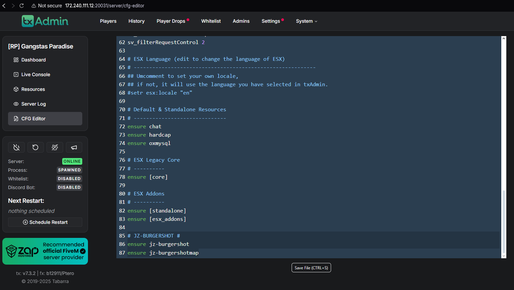This screenshot has height=290, width=514.
Task: Go to the Resources page
Action: coord(33,89)
